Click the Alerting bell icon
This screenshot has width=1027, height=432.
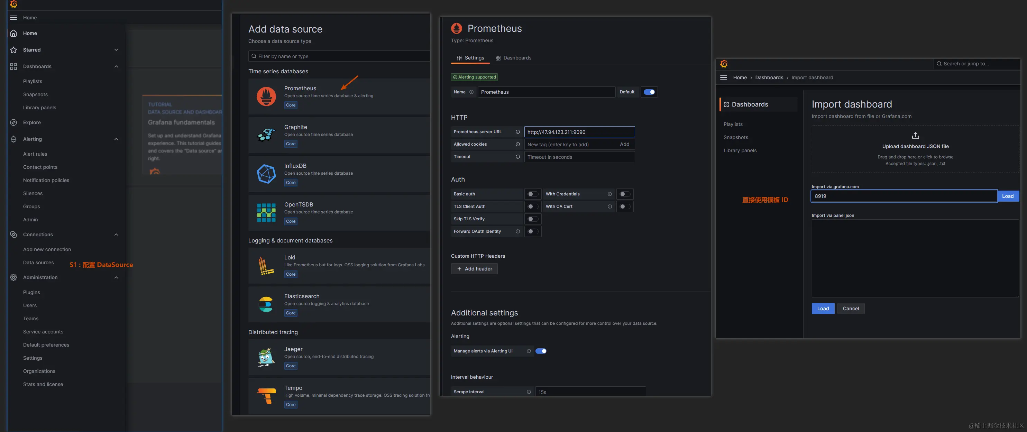[x=13, y=139]
